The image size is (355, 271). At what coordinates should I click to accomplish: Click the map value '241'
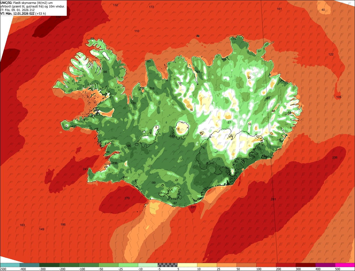tap(85, 169)
